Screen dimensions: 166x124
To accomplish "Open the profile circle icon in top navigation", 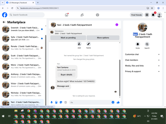I will click(x=98, y=15).
